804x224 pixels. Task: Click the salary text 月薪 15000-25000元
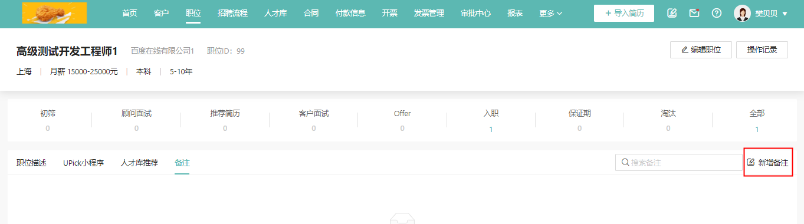pos(84,72)
